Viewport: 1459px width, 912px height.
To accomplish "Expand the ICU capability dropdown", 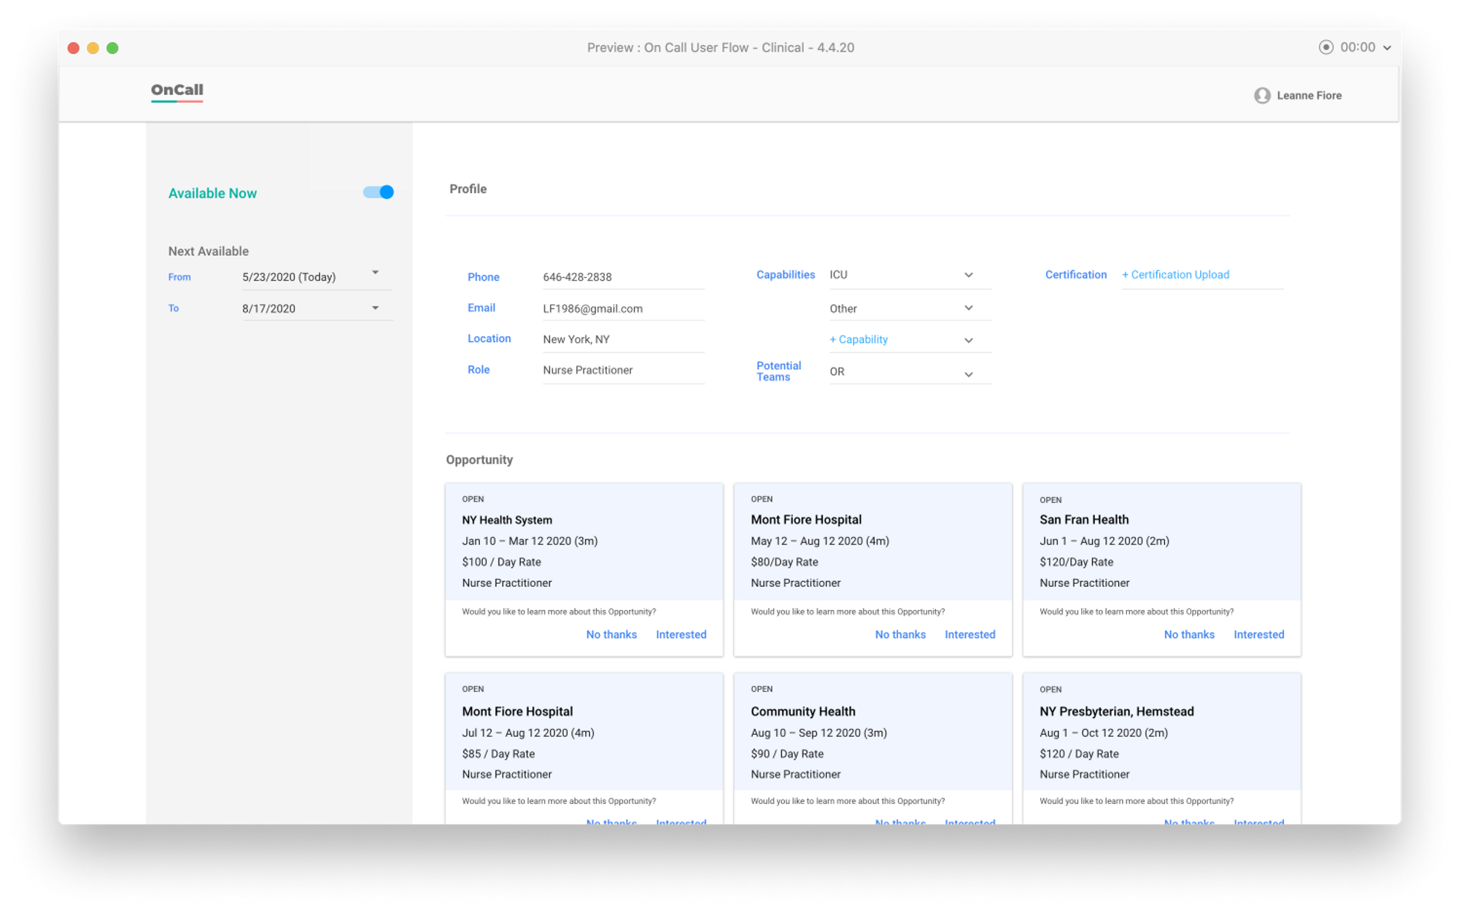I will point(968,275).
